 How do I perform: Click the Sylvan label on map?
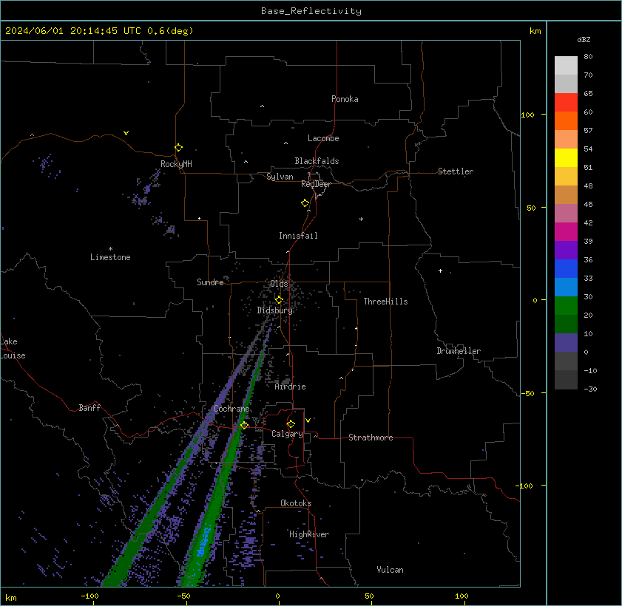pyautogui.click(x=280, y=177)
